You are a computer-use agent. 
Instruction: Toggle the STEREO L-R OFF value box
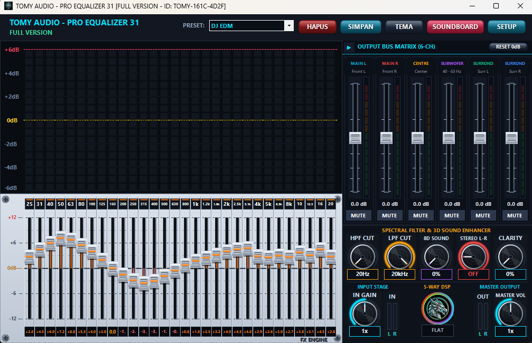coord(473,274)
